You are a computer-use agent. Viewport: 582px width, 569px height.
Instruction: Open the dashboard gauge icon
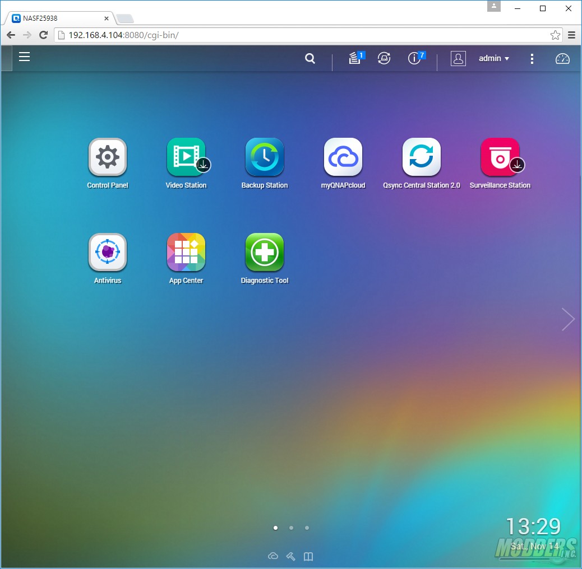[562, 59]
